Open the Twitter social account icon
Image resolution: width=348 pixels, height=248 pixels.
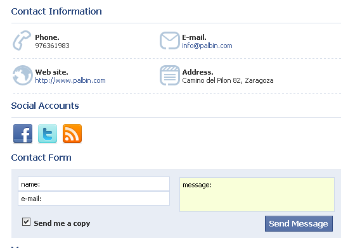point(48,133)
